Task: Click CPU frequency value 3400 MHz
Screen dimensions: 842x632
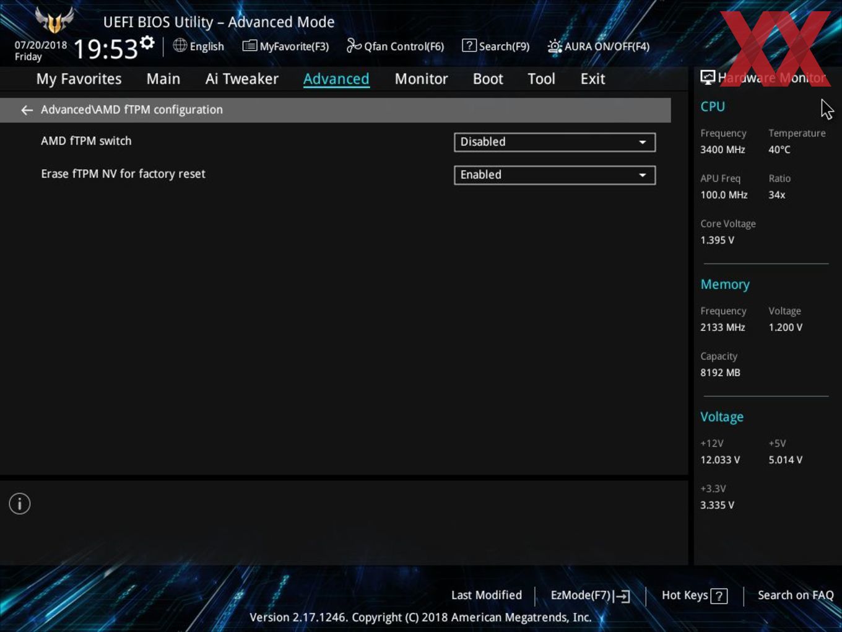Action: coord(723,150)
